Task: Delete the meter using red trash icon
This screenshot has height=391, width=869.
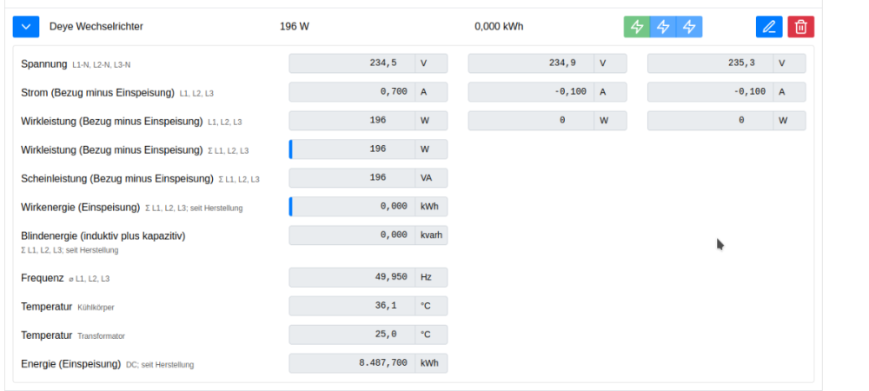Action: tap(801, 27)
